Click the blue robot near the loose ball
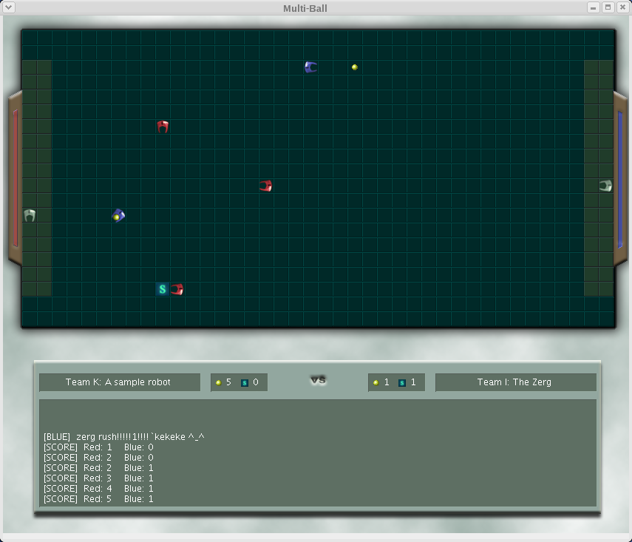Screen dimensions: 632x542 (x=310, y=67)
